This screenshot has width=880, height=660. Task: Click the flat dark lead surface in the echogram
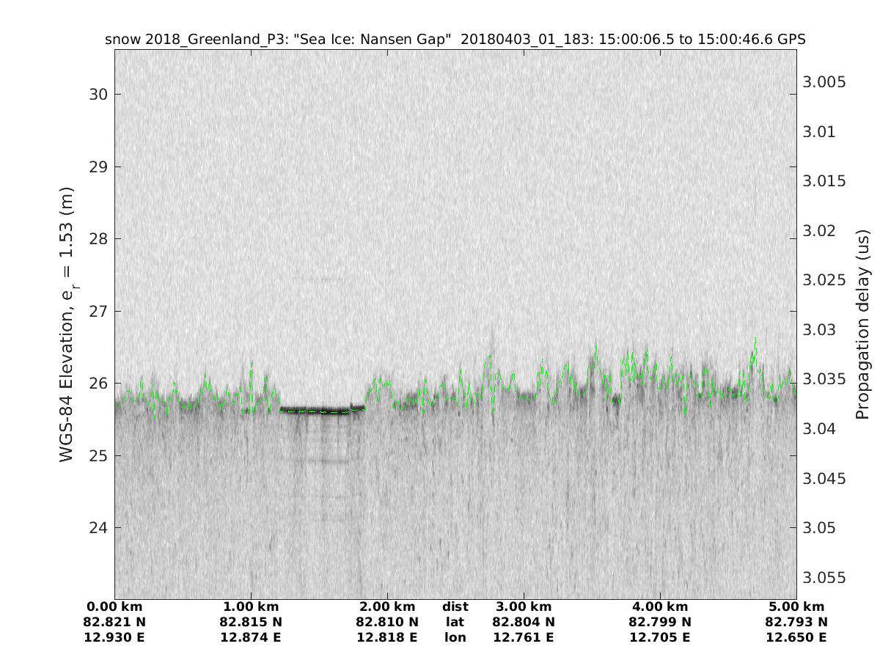[x=315, y=409]
